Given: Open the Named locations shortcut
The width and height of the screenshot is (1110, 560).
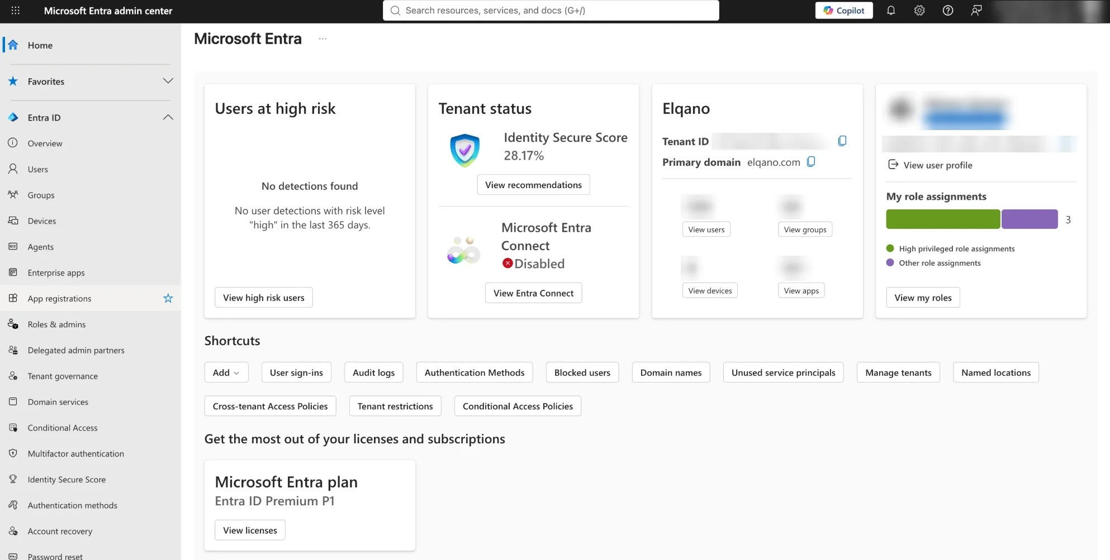Looking at the screenshot, I should [996, 372].
